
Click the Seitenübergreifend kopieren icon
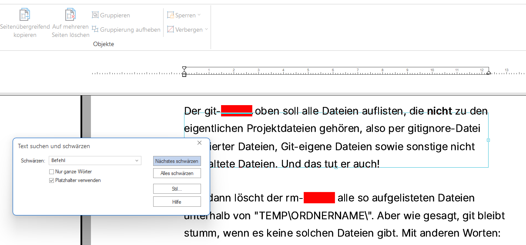point(25,15)
